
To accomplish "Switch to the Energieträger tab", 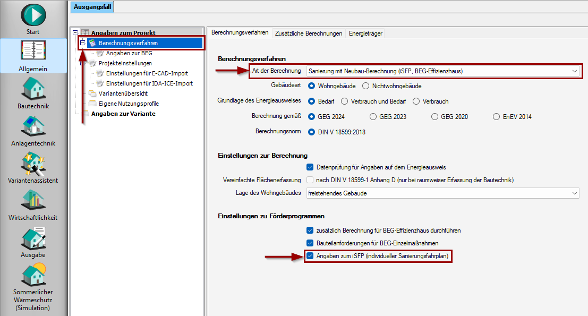I will click(365, 33).
